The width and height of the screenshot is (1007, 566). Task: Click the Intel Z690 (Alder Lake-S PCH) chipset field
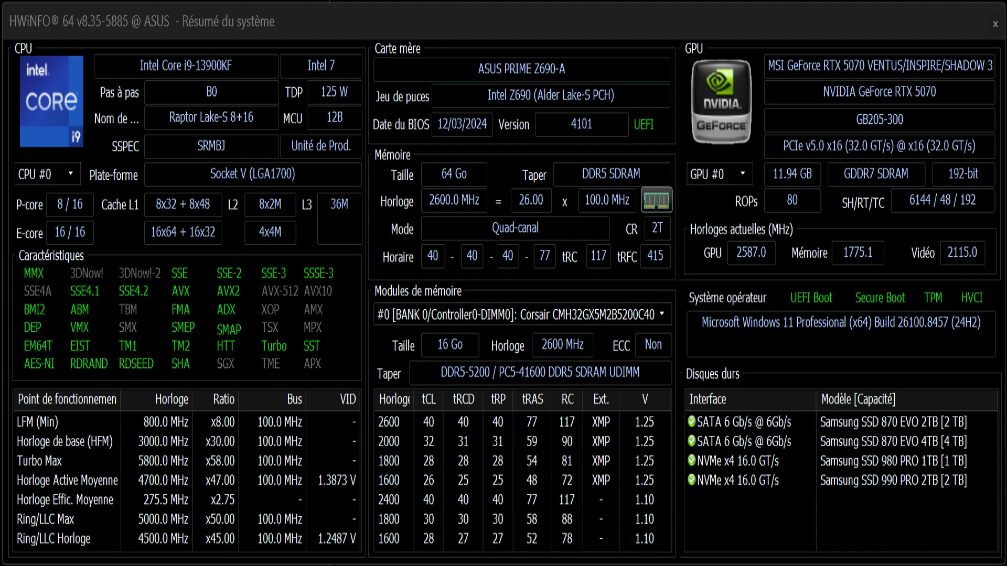[x=551, y=95]
